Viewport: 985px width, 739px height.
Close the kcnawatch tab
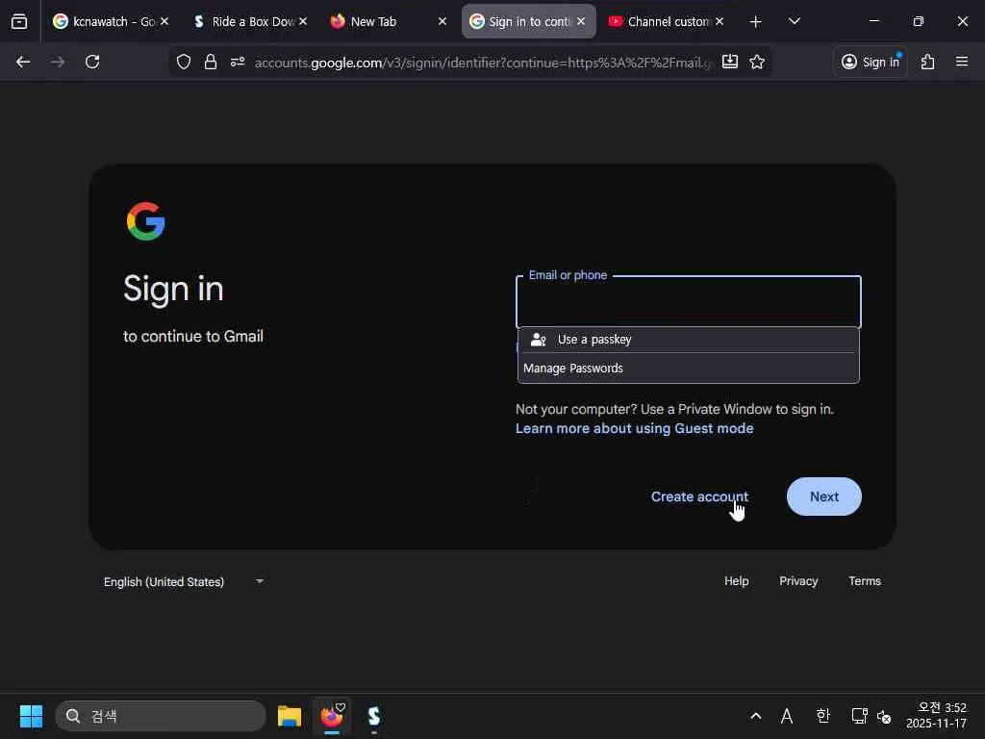164,21
